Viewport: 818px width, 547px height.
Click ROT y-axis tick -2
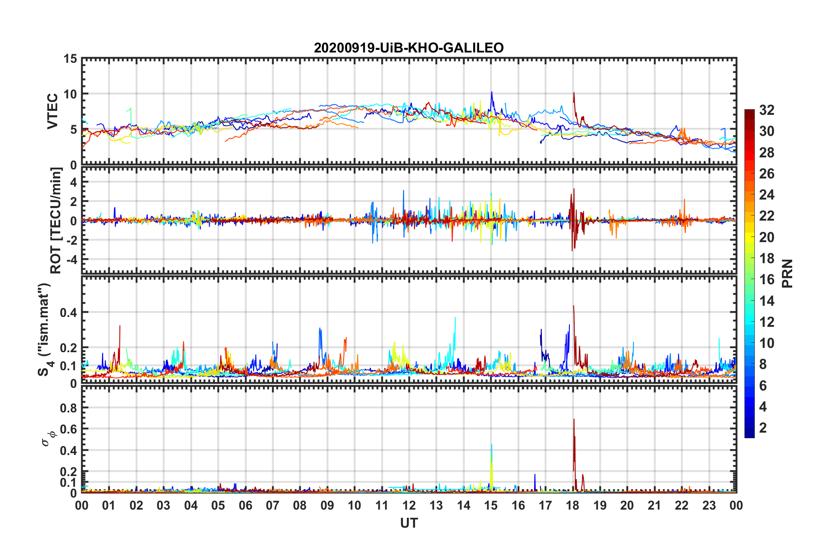[x=73, y=240]
